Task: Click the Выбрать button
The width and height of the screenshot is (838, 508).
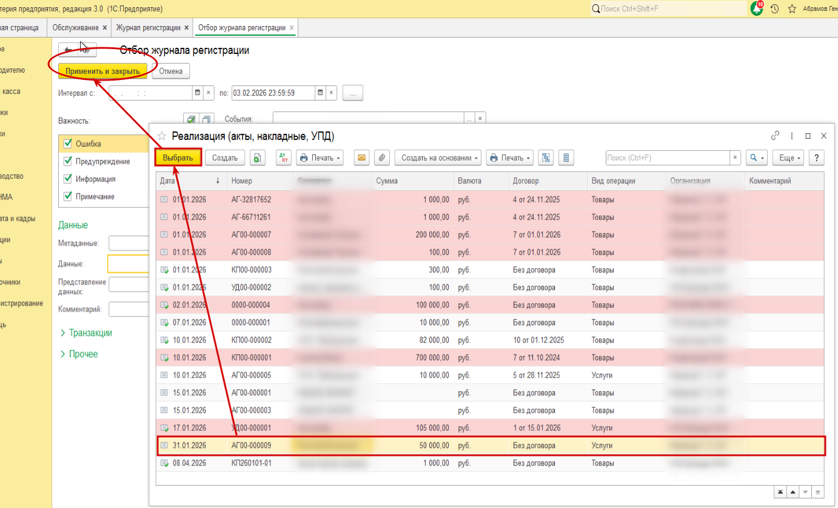Action: (178, 158)
